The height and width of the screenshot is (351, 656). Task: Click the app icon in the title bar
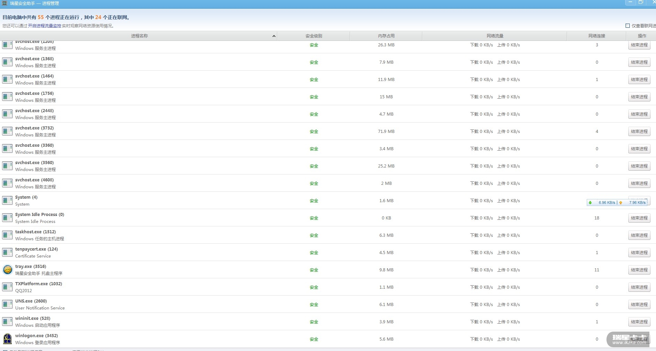5,3
